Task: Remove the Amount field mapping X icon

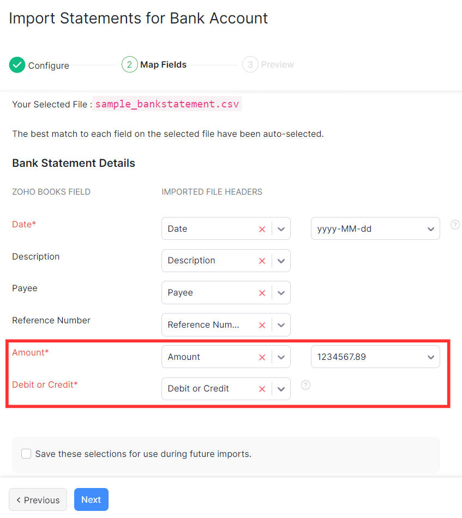Action: (262, 357)
